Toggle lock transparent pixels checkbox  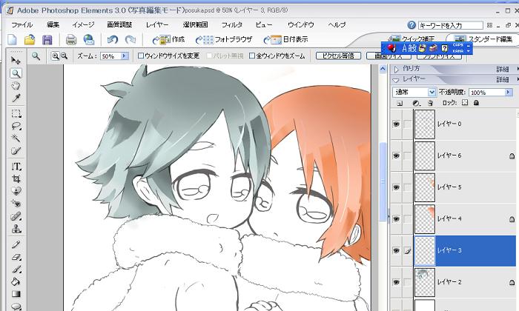[465, 103]
